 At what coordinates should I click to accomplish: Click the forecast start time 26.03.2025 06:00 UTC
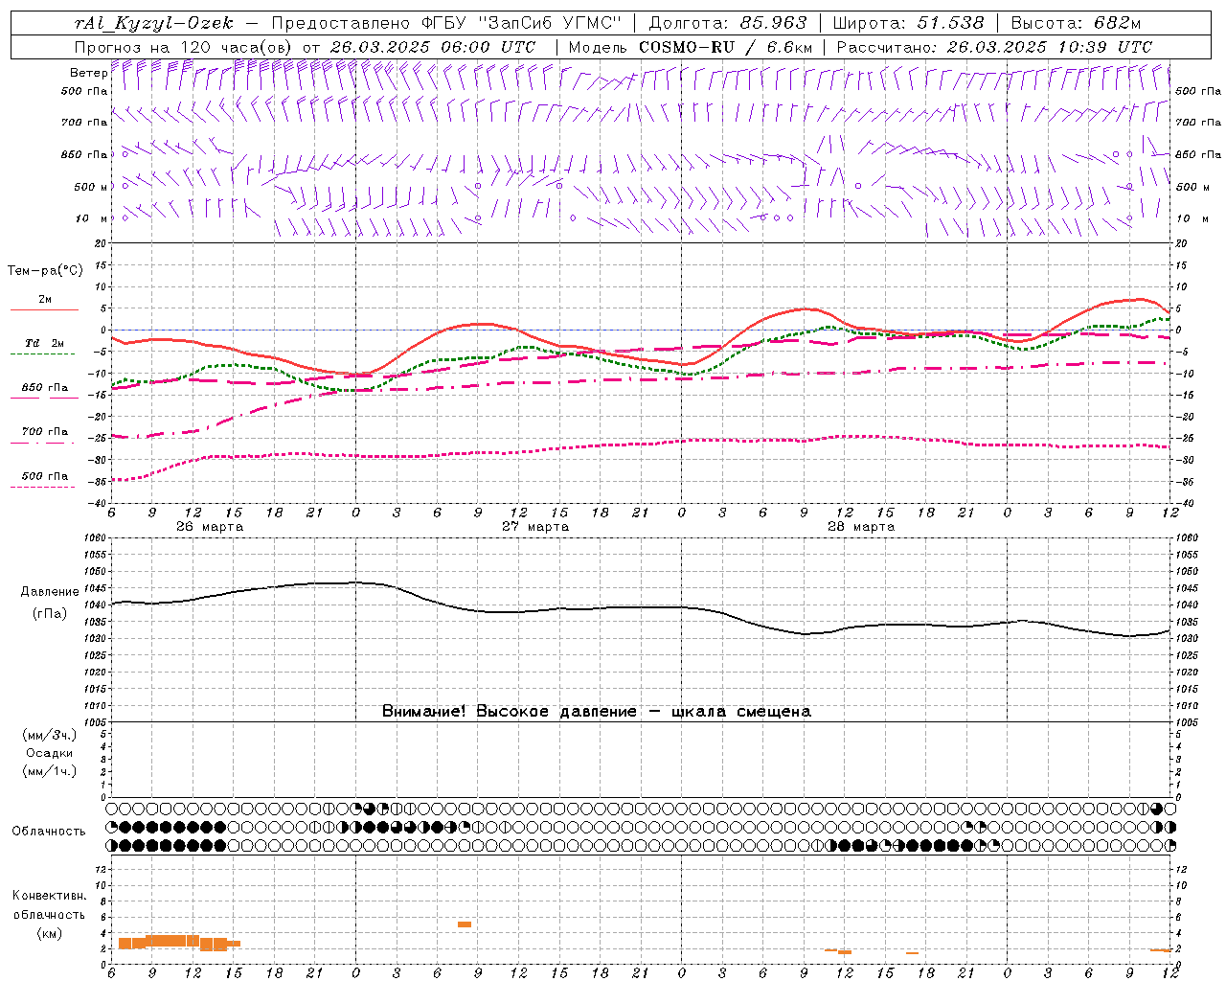[433, 47]
